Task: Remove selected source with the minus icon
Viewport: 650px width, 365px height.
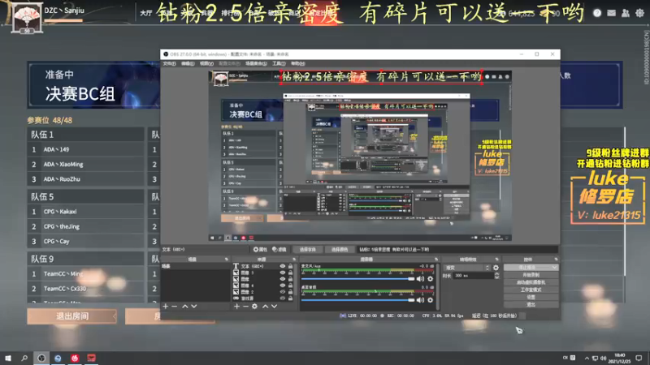Action: [x=245, y=307]
